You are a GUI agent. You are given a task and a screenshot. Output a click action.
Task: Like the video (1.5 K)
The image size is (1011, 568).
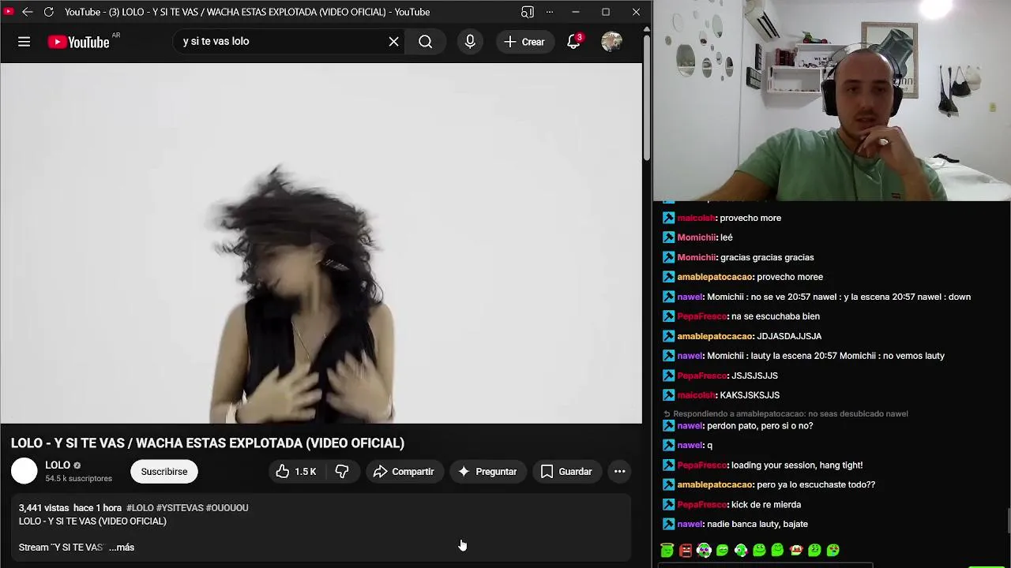(x=296, y=472)
